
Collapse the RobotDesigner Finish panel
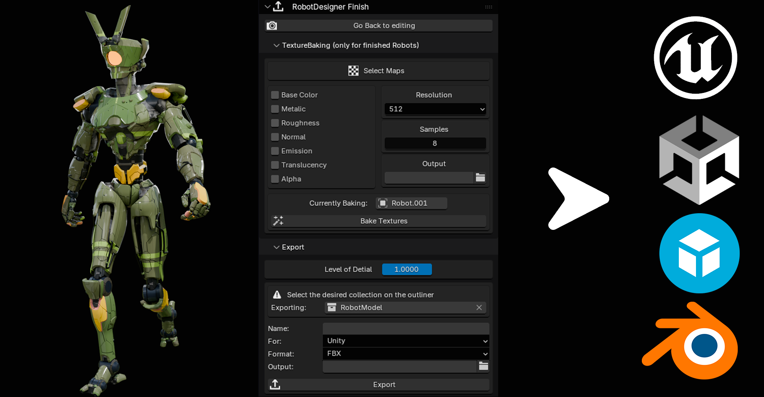click(267, 7)
